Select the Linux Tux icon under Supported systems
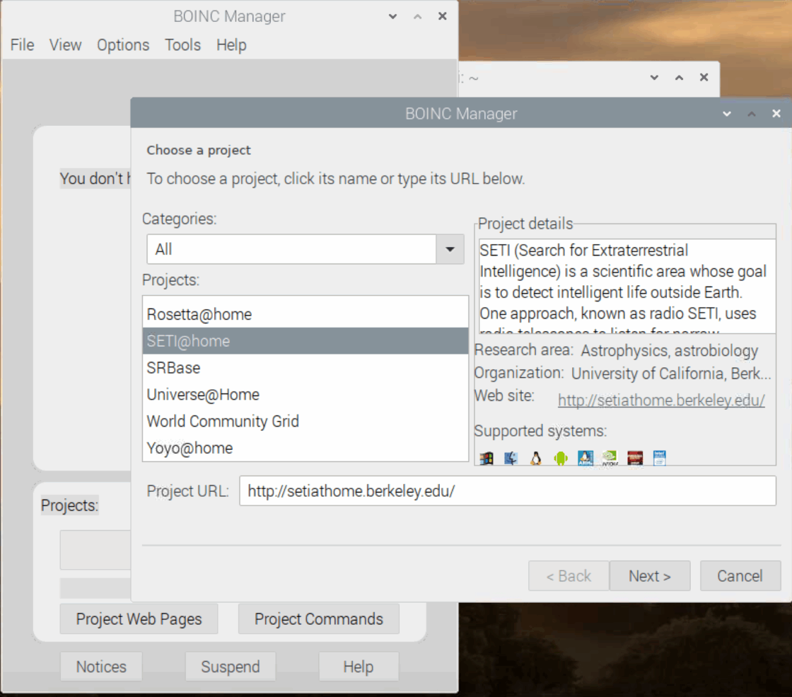 (535, 458)
